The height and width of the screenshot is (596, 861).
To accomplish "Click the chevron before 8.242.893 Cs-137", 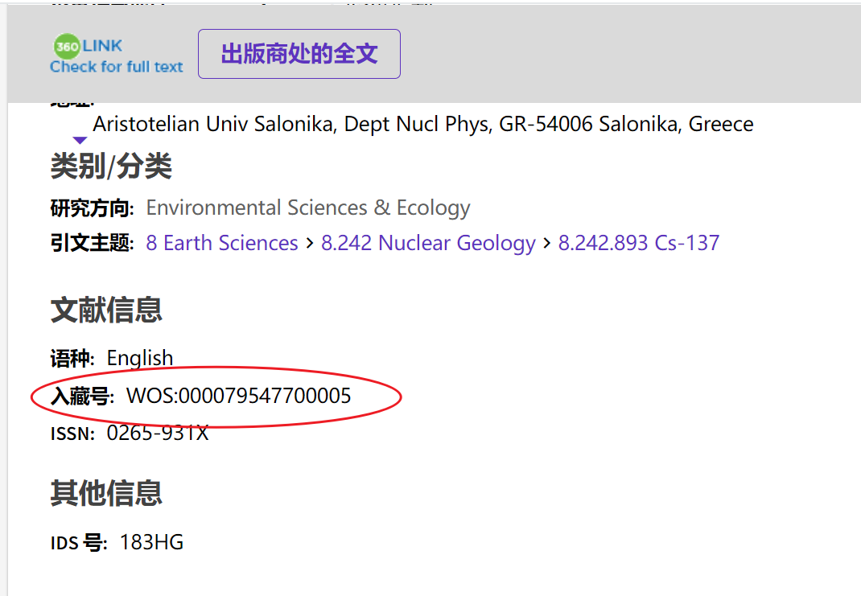I will click(x=547, y=243).
